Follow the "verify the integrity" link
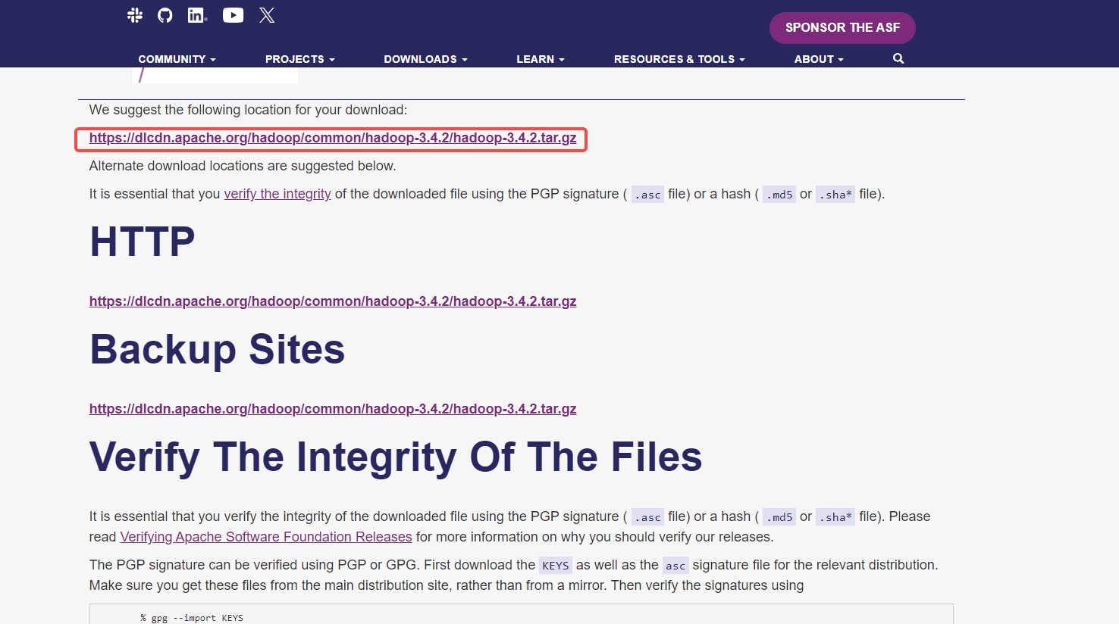Viewport: 1119px width, 624px height. (277, 194)
